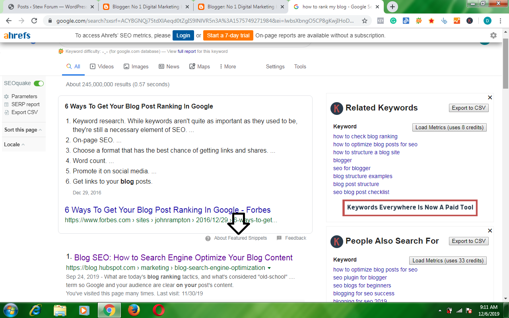The image size is (509, 318).
Task: Click About Featured Snippets link
Action: [x=241, y=238]
